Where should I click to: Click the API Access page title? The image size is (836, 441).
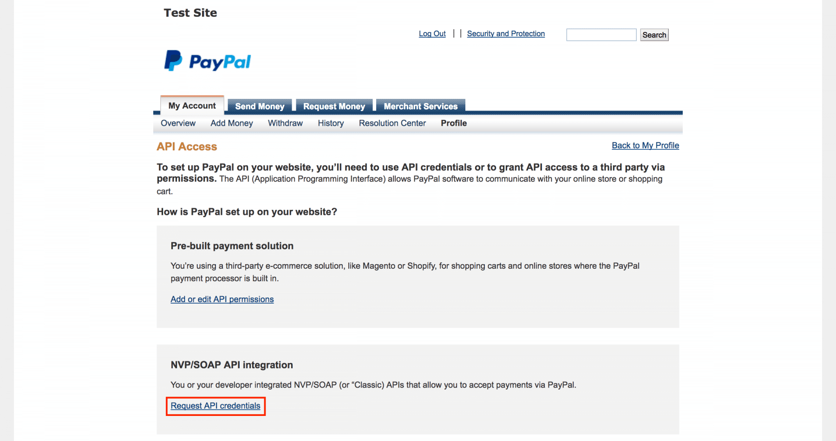tap(186, 146)
